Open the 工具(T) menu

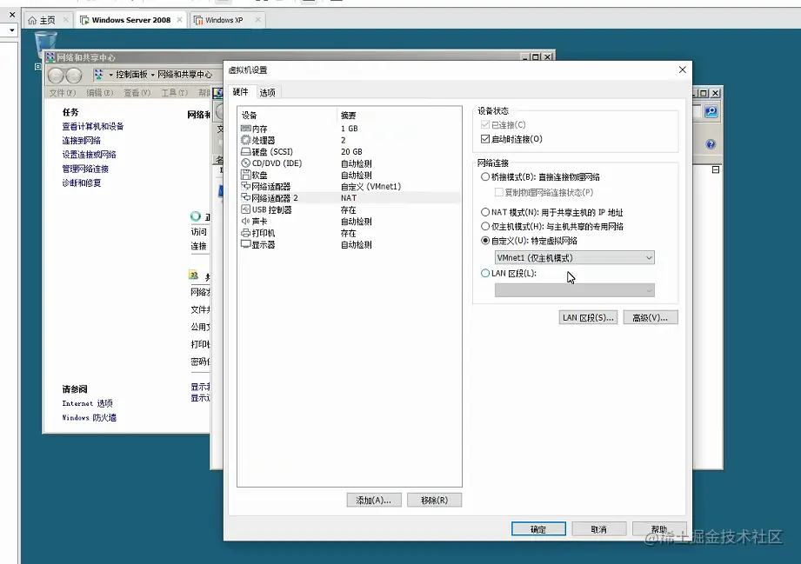[175, 93]
